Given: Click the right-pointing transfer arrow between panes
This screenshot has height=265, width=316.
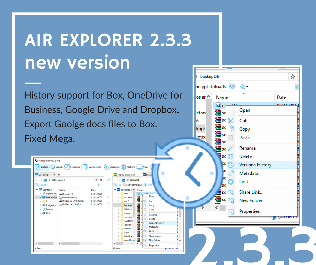Looking at the screenshot, I should 109,197.
